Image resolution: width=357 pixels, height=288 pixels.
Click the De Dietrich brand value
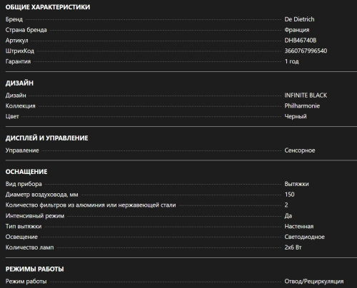tap(299, 19)
